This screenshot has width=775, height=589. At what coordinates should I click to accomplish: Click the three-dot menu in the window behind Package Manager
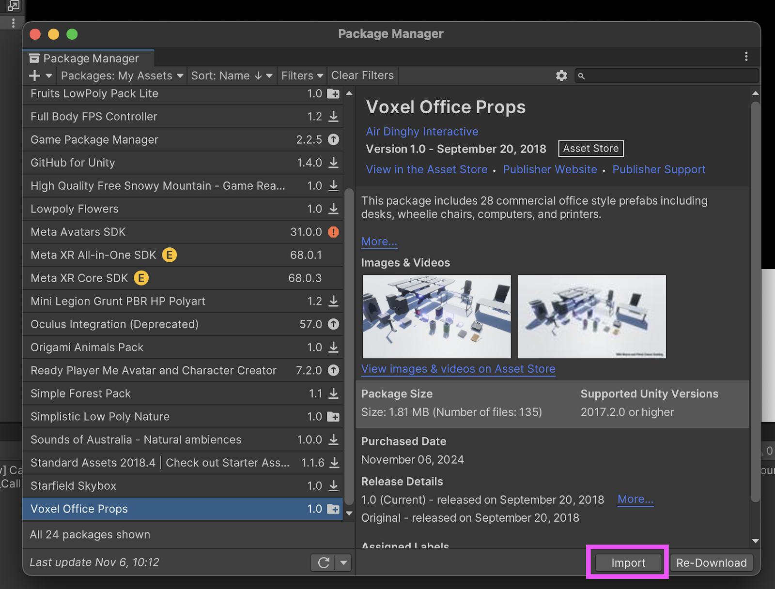pyautogui.click(x=13, y=23)
